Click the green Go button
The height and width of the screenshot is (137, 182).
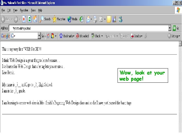(176, 28)
